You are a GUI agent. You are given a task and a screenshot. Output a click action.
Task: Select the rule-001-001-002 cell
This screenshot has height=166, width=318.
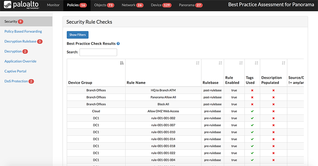(x=163, y=118)
